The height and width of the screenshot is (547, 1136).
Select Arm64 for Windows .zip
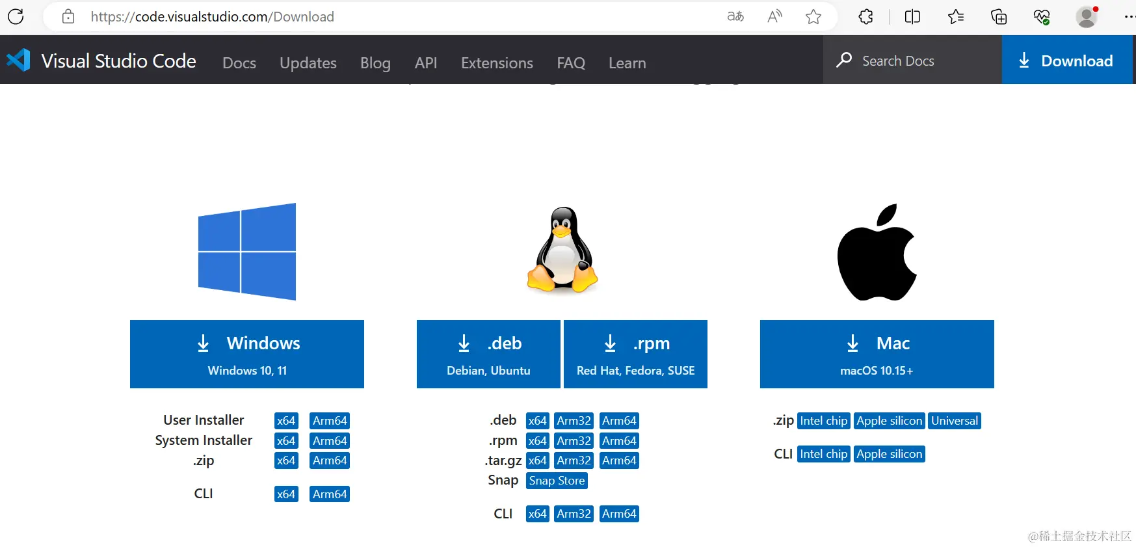tap(330, 460)
